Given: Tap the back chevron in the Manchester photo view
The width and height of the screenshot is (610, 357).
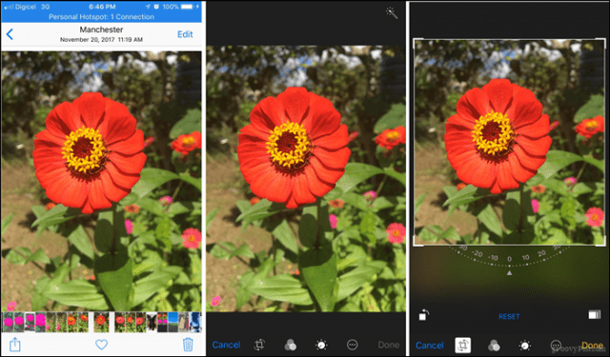Looking at the screenshot, I should [x=10, y=34].
